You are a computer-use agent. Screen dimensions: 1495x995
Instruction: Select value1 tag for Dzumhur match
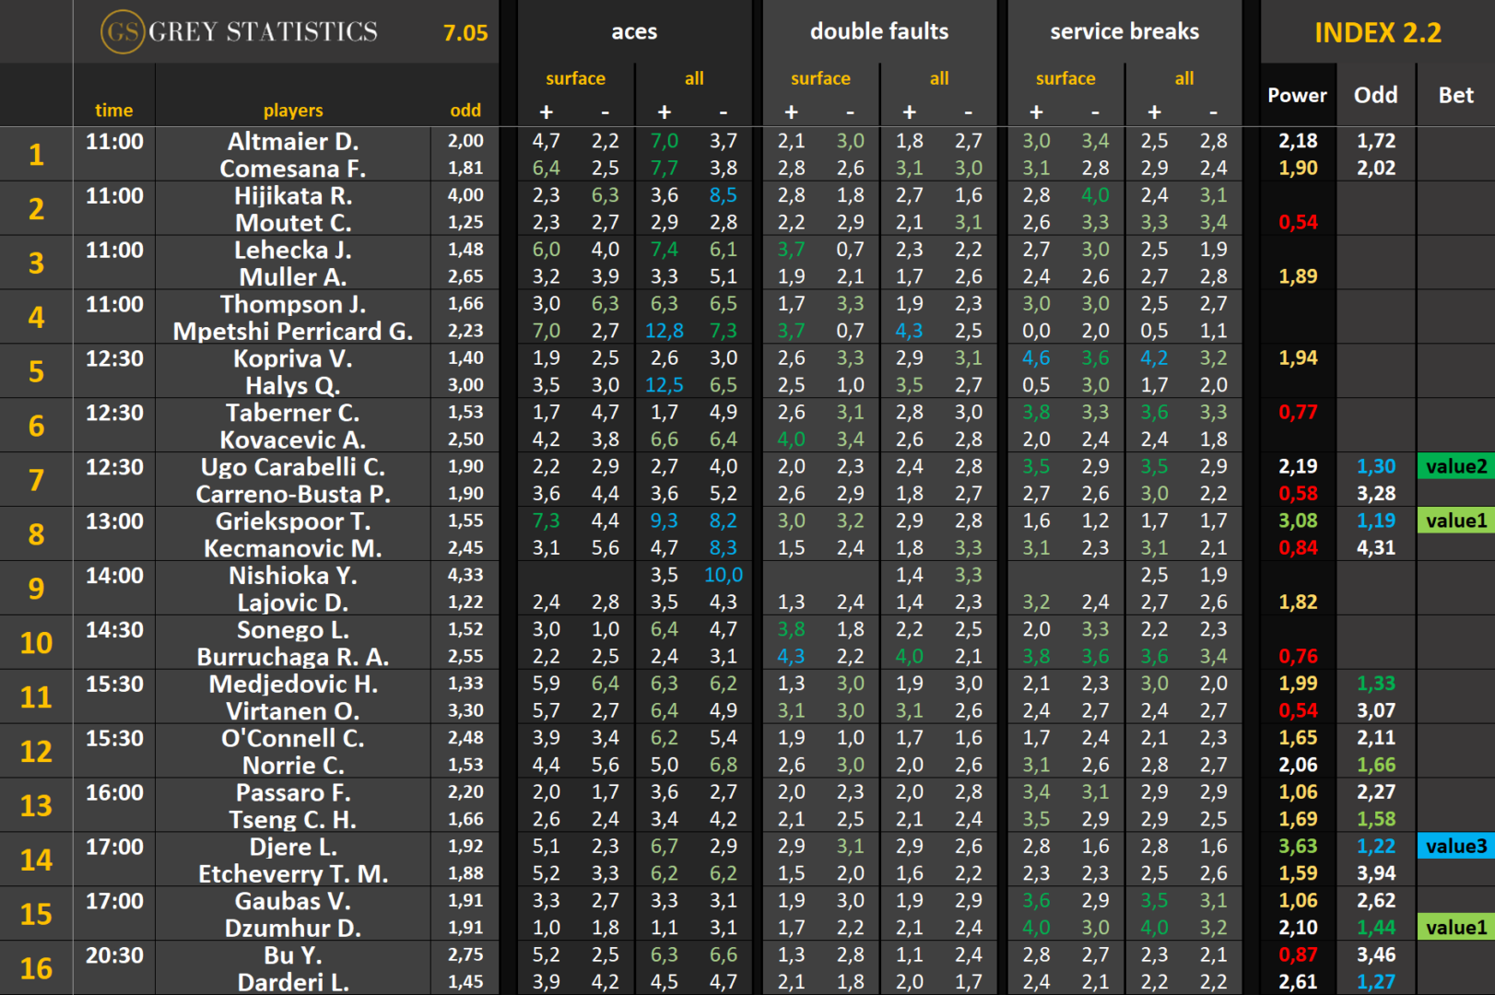click(1455, 928)
